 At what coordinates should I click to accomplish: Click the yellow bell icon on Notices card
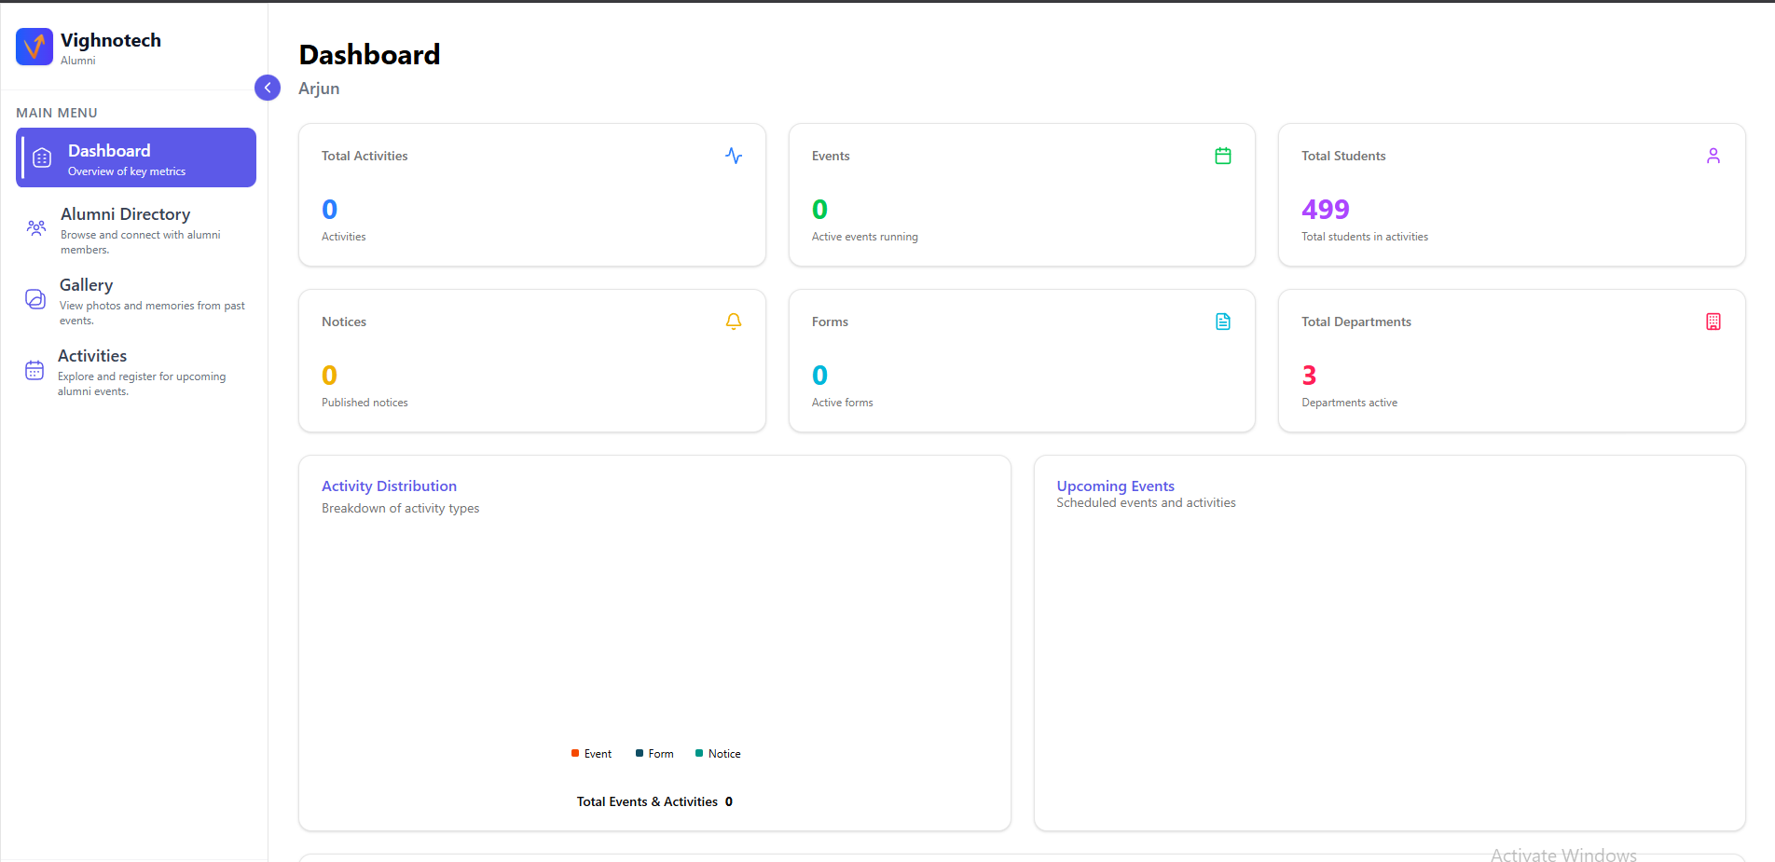(x=734, y=322)
